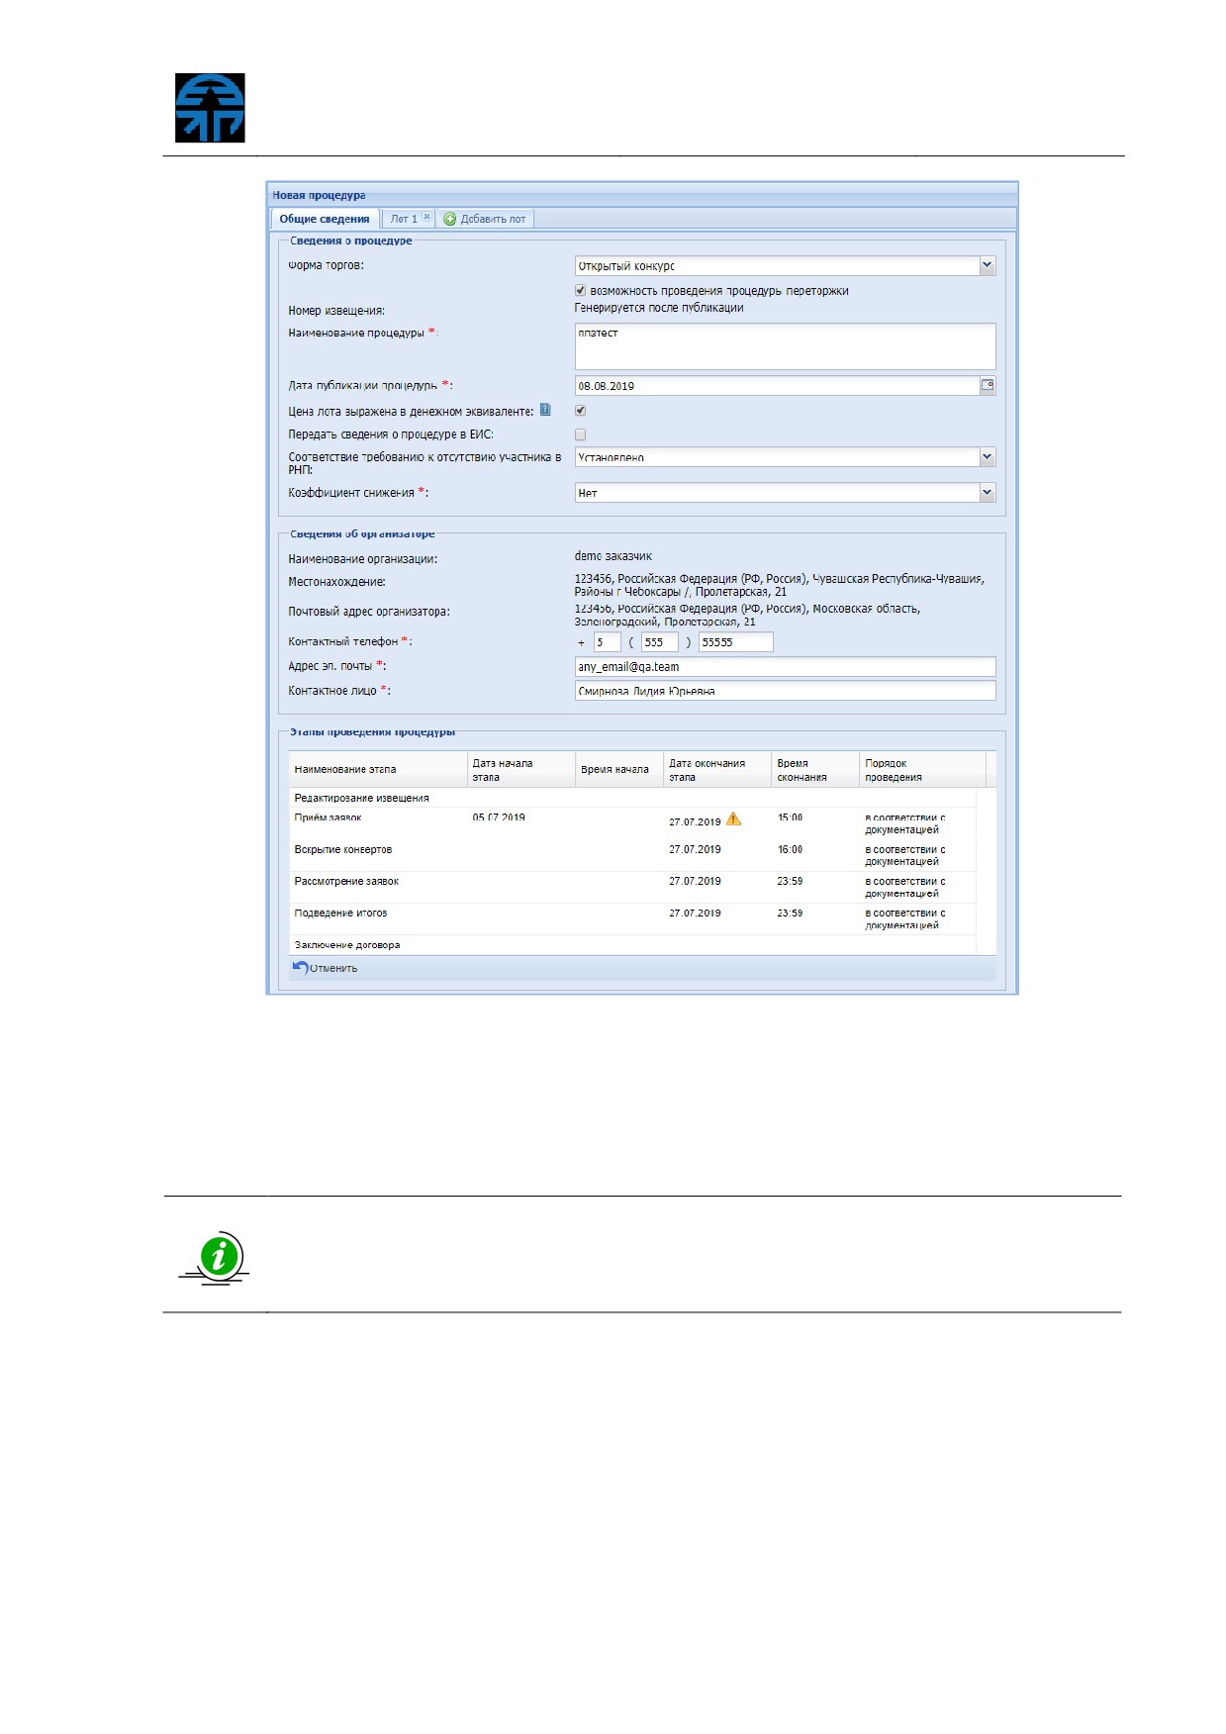Image resolution: width=1226 pixels, height=1734 pixels.
Task: Click the Дата окончания этапа column header
Action: tap(717, 769)
